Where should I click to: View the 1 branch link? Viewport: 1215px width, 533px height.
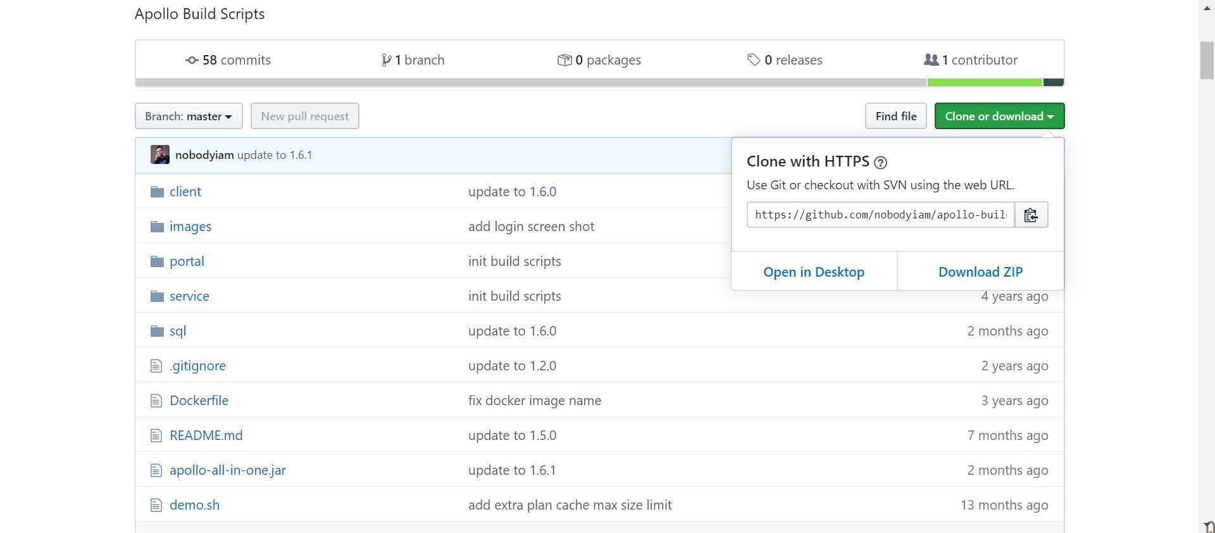click(413, 60)
